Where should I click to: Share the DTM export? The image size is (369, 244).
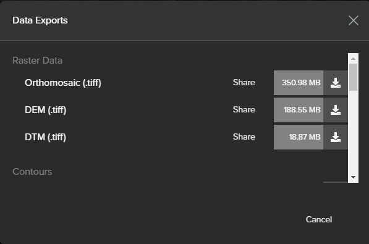click(x=244, y=137)
